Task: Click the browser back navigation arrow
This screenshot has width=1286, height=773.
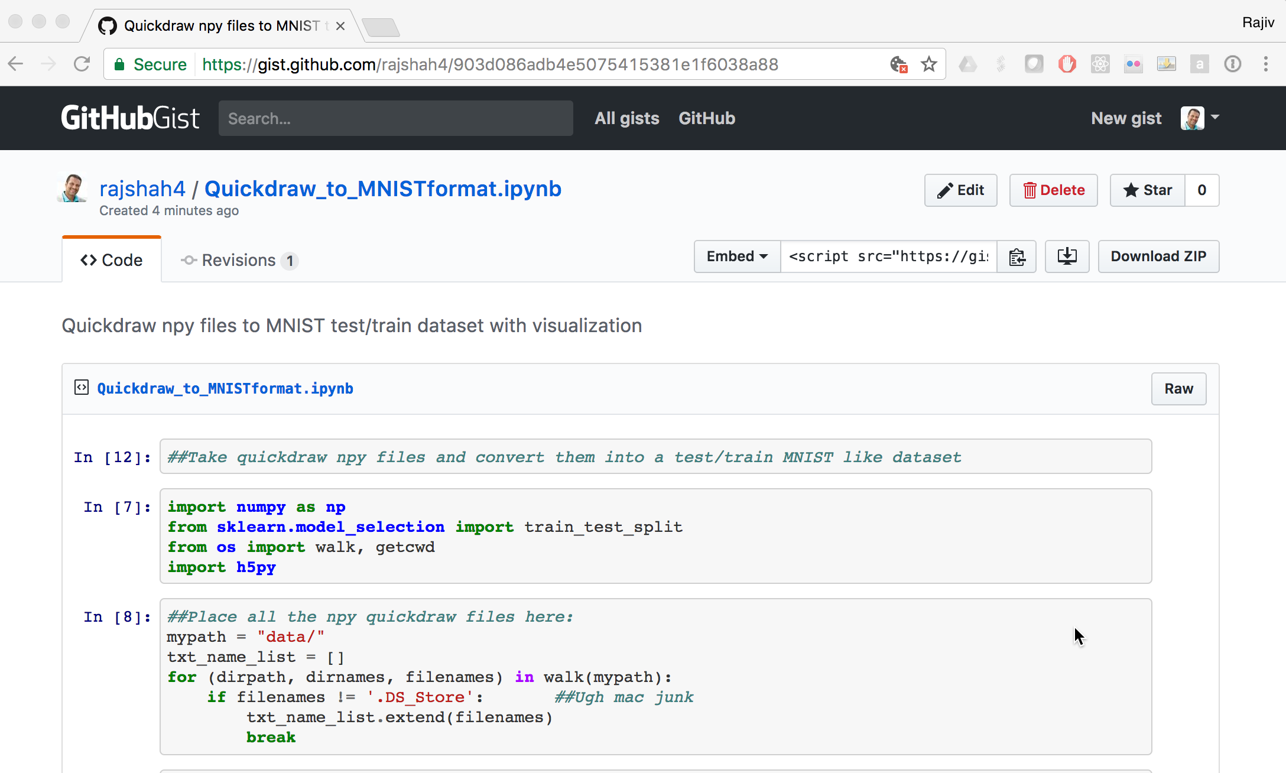Action: coord(20,64)
